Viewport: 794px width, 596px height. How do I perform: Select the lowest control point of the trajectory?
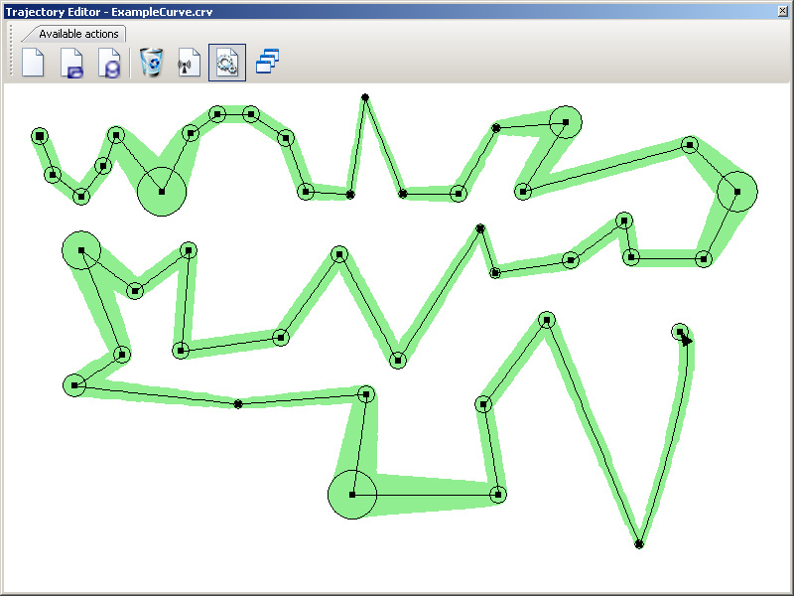point(639,544)
